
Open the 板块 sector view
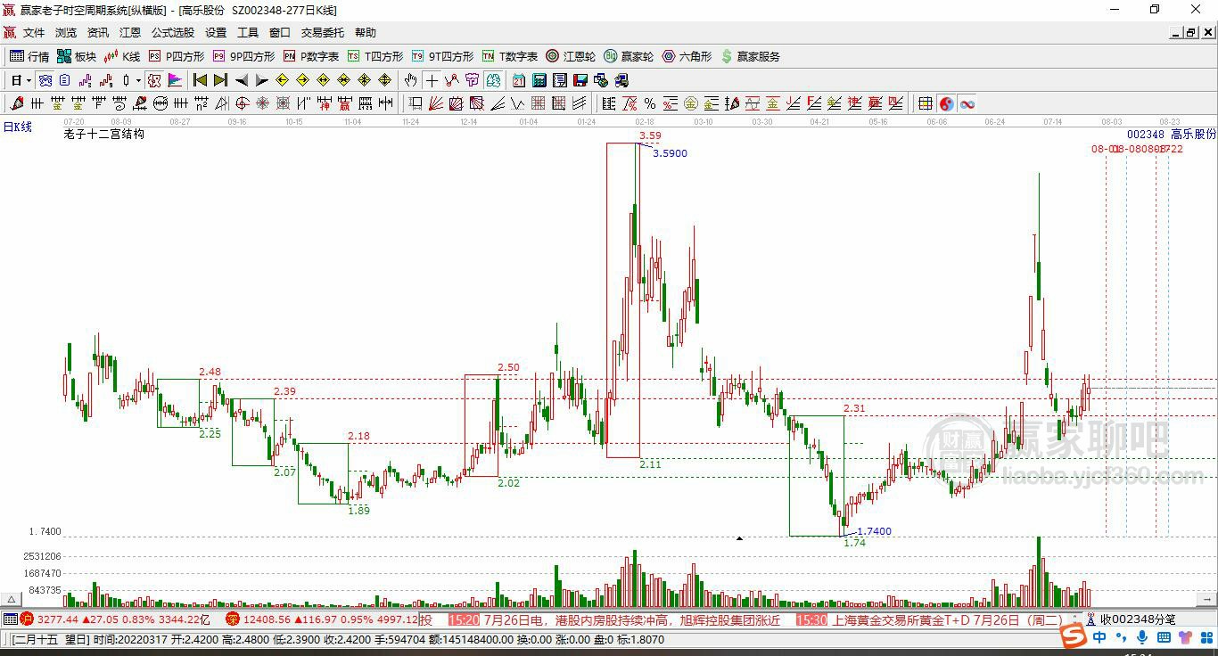coord(77,56)
